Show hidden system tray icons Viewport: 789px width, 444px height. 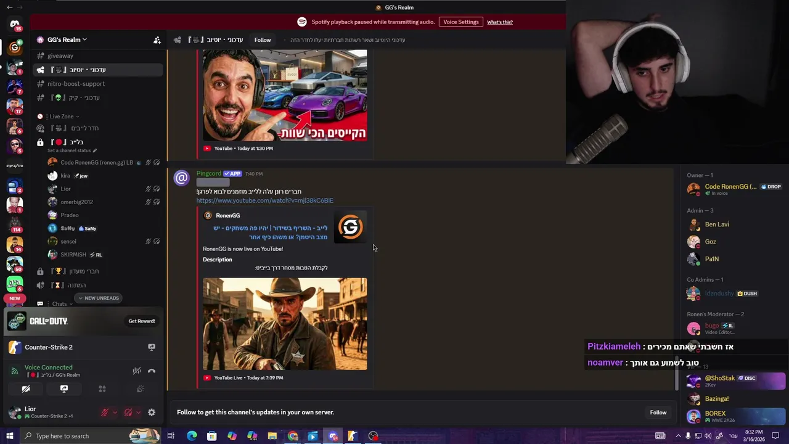(x=678, y=436)
